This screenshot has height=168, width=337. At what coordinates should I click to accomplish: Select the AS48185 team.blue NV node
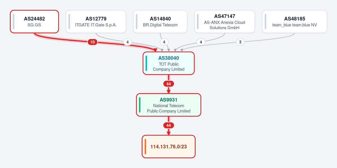point(295,22)
